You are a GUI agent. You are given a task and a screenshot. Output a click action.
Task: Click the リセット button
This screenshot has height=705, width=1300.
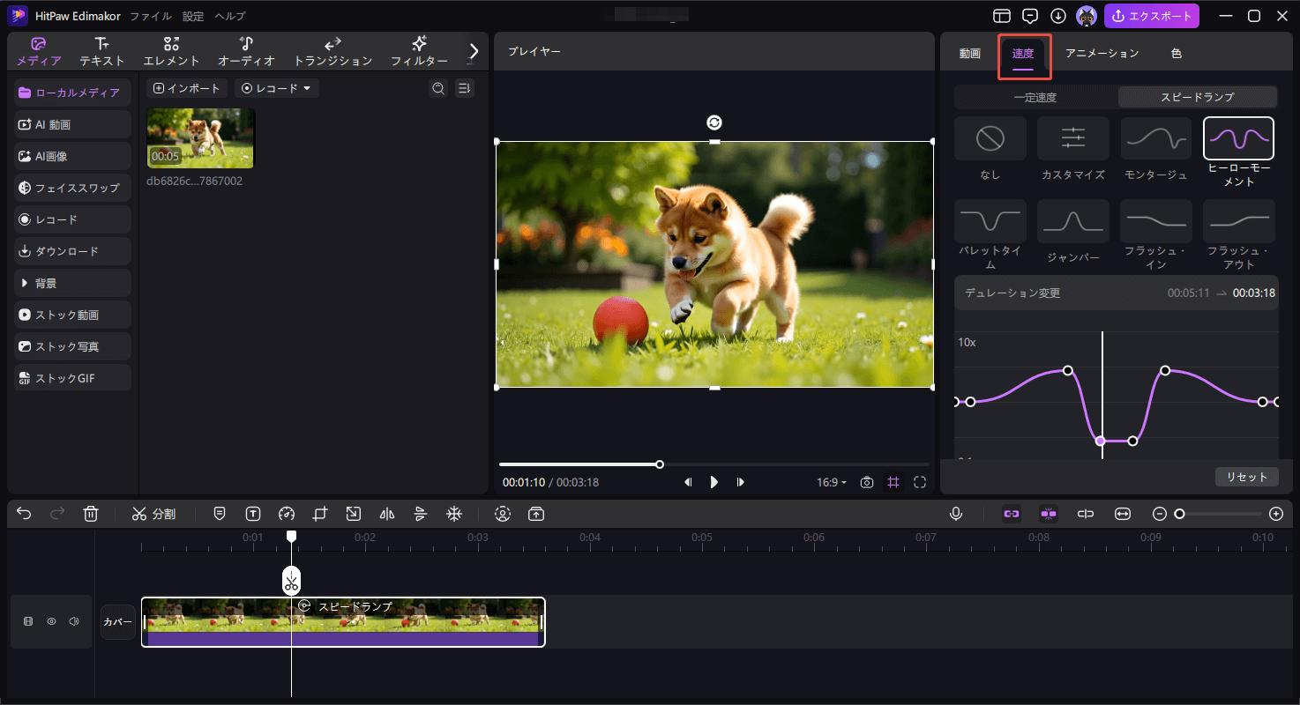point(1246,477)
